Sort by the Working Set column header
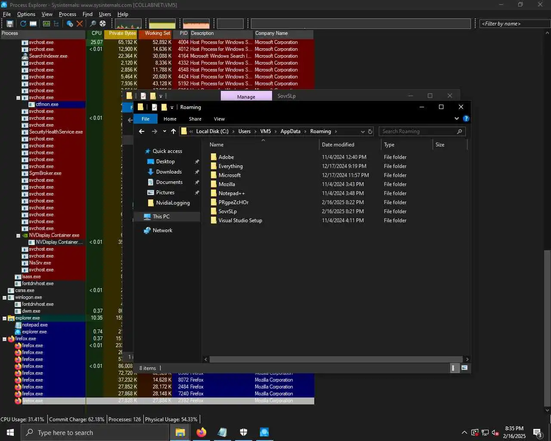 point(155,33)
